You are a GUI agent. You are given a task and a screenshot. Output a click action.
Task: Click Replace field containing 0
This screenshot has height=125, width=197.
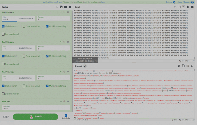point(53,18)
